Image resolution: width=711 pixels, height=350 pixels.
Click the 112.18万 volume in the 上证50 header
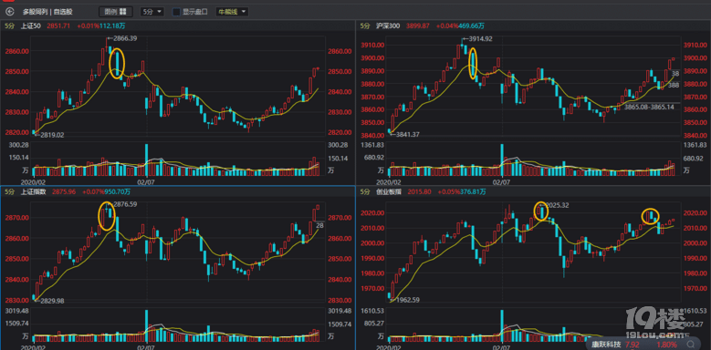point(112,26)
